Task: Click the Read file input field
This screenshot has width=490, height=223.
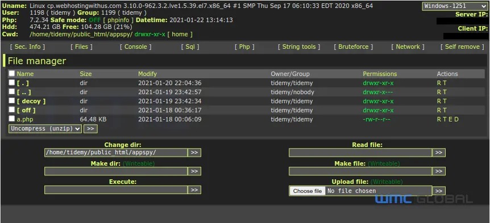Action: click(x=360, y=153)
